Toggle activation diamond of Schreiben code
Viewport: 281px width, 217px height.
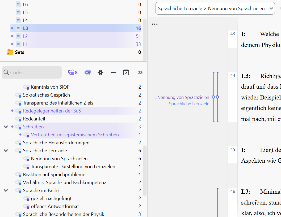pyautogui.click(x=12, y=127)
